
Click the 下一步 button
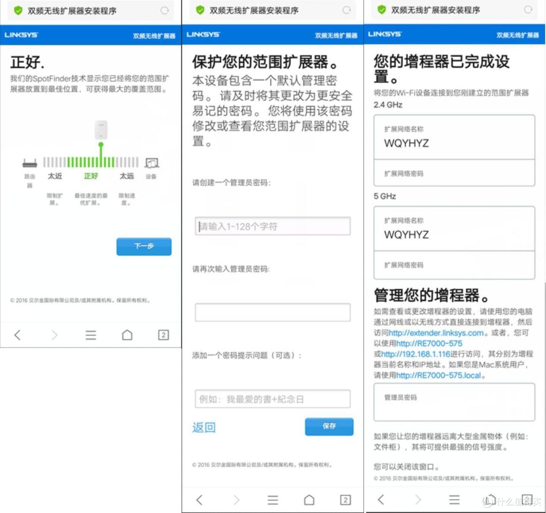tap(144, 246)
